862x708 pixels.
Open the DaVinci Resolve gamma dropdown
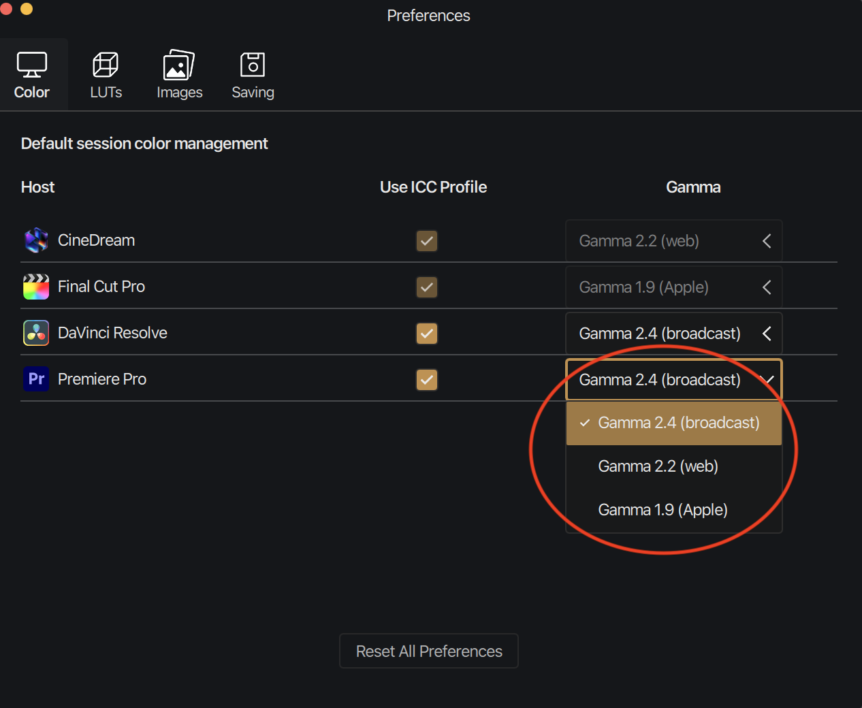673,334
